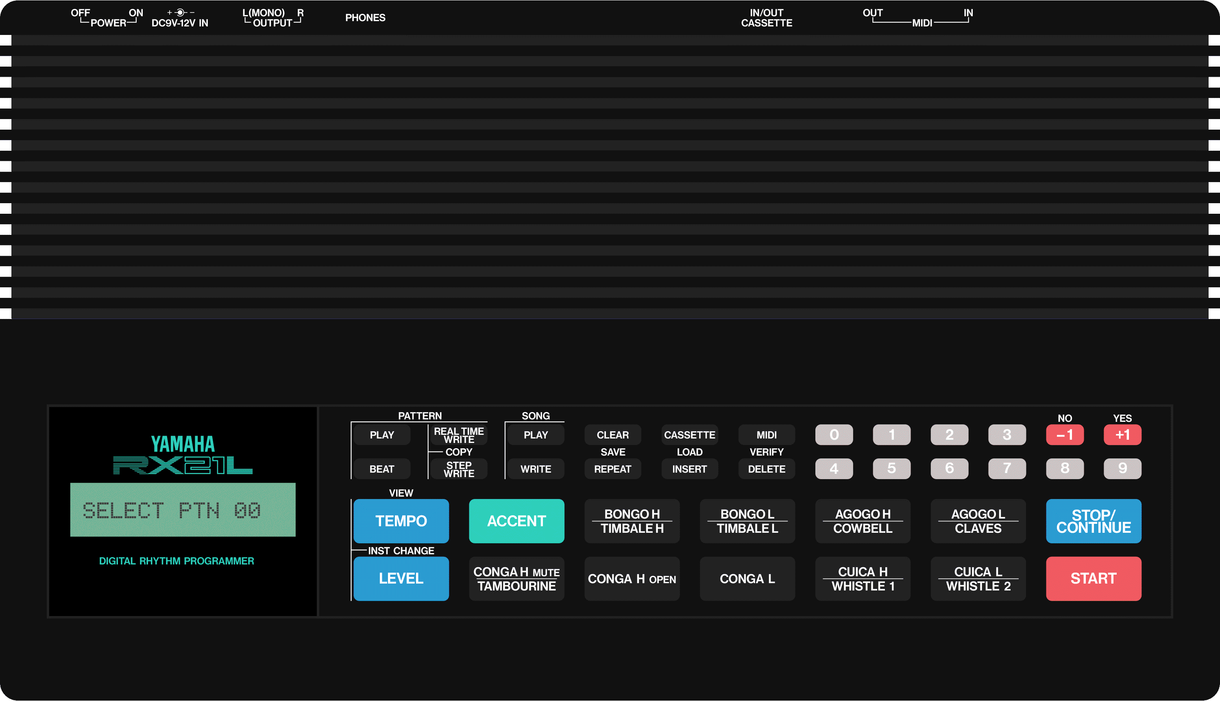The width and height of the screenshot is (1220, 701).
Task: Click the red +1 YES button
Action: coord(1123,435)
